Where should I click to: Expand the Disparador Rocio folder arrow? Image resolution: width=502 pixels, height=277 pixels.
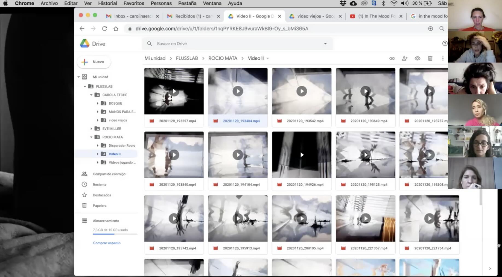click(98, 146)
